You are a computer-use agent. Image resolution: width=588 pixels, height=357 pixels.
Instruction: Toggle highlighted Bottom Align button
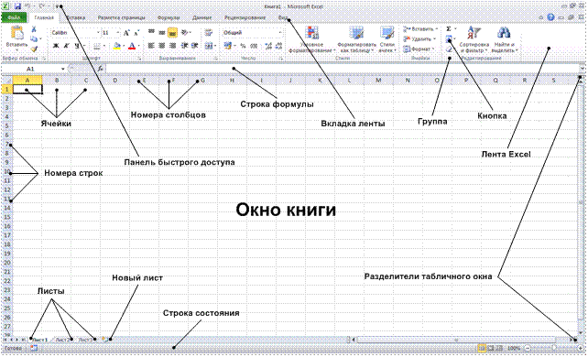(x=172, y=33)
